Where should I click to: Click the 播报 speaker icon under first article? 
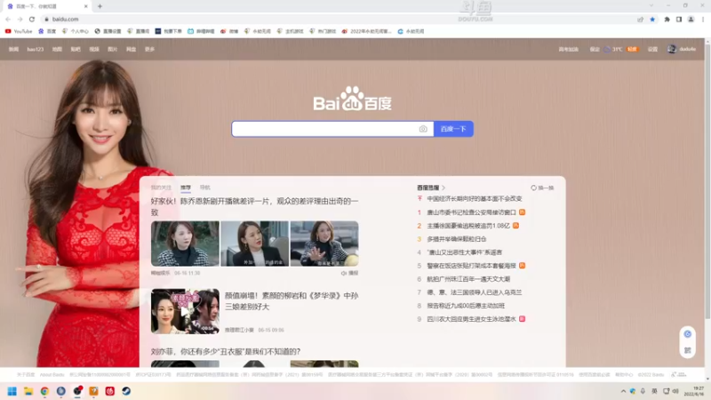pyautogui.click(x=344, y=273)
